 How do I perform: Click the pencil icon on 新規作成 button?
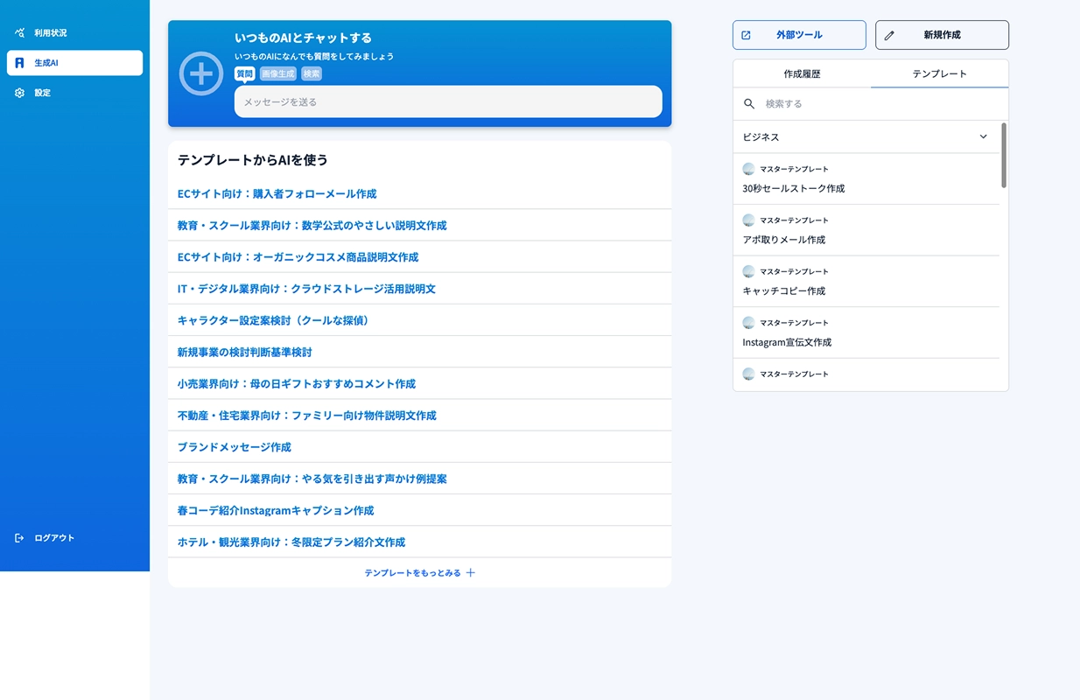890,34
